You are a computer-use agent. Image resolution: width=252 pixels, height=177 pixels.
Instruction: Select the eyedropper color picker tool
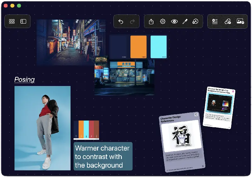pyautogui.click(x=185, y=21)
